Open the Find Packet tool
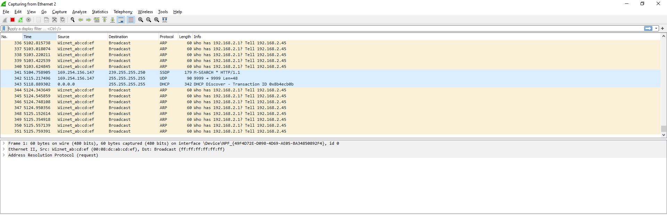This screenshot has width=667, height=215. (73, 20)
